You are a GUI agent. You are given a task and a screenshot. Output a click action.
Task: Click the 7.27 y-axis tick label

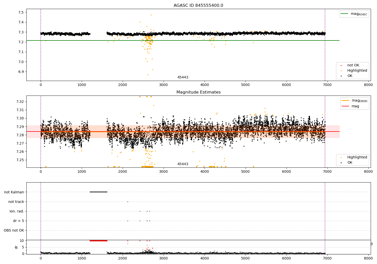coord(20,143)
